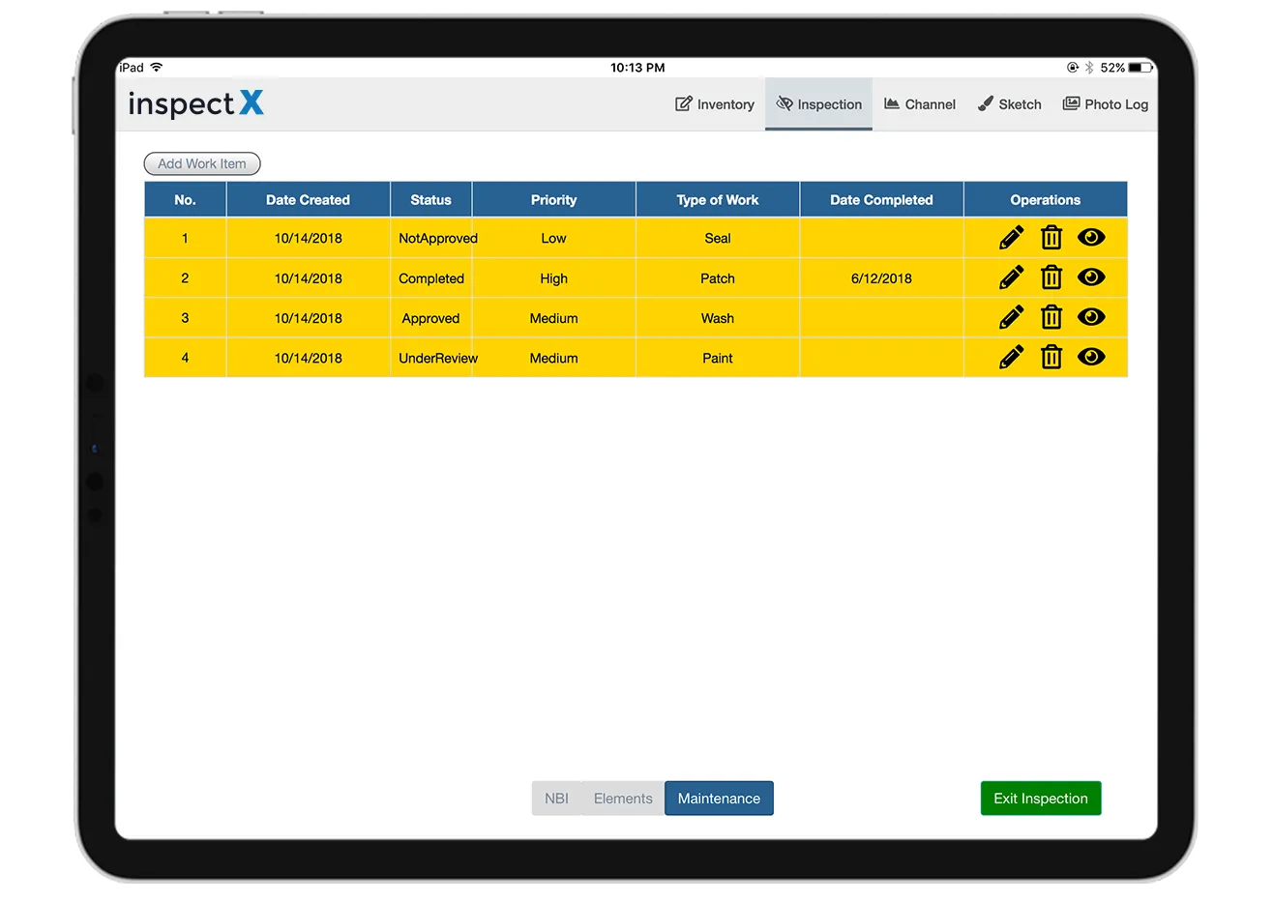Edit the Wash work item using its pencil icon
Screen dimensions: 1273x902
click(x=1011, y=317)
